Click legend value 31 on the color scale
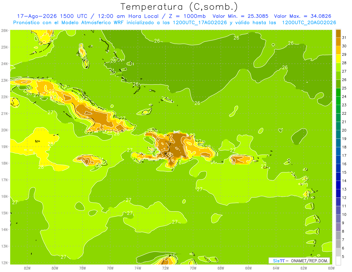The width and height of the screenshot is (352, 272). point(344,38)
